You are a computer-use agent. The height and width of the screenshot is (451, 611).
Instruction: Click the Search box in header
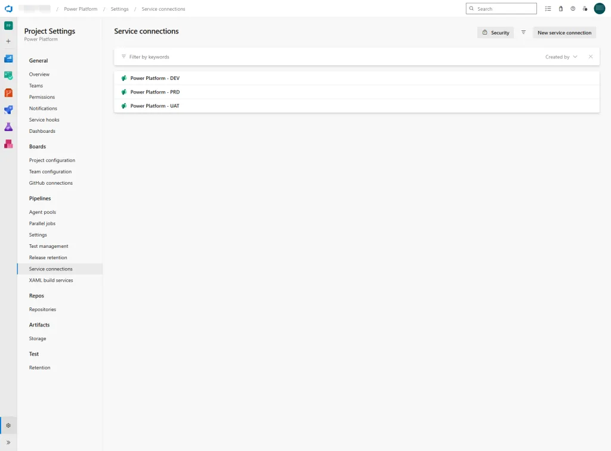pos(501,8)
